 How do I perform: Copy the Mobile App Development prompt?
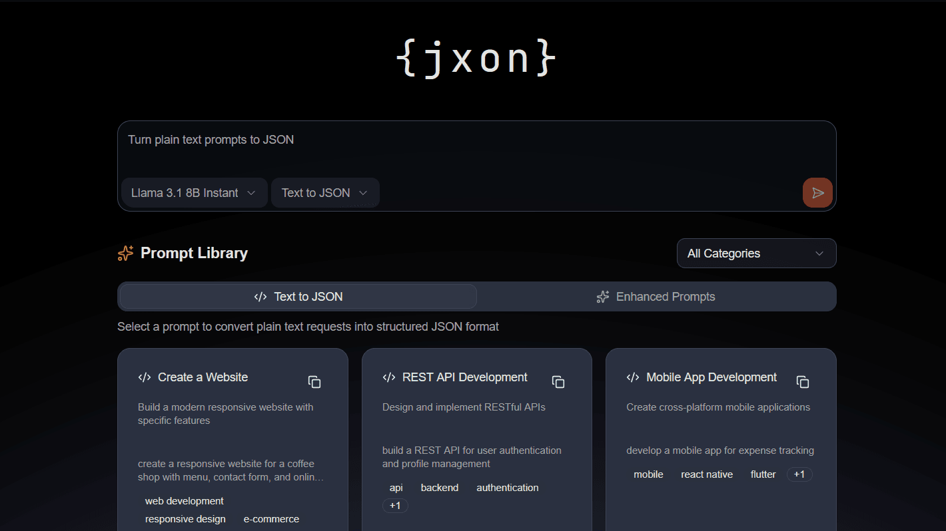tap(803, 382)
